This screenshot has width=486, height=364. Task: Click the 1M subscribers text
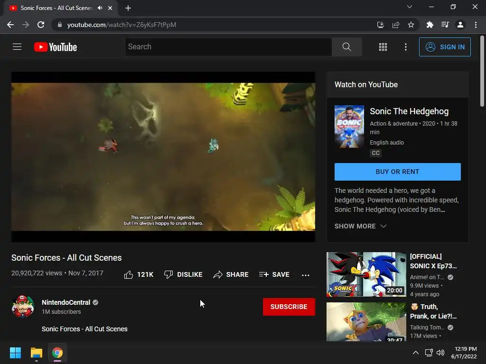[x=61, y=312]
